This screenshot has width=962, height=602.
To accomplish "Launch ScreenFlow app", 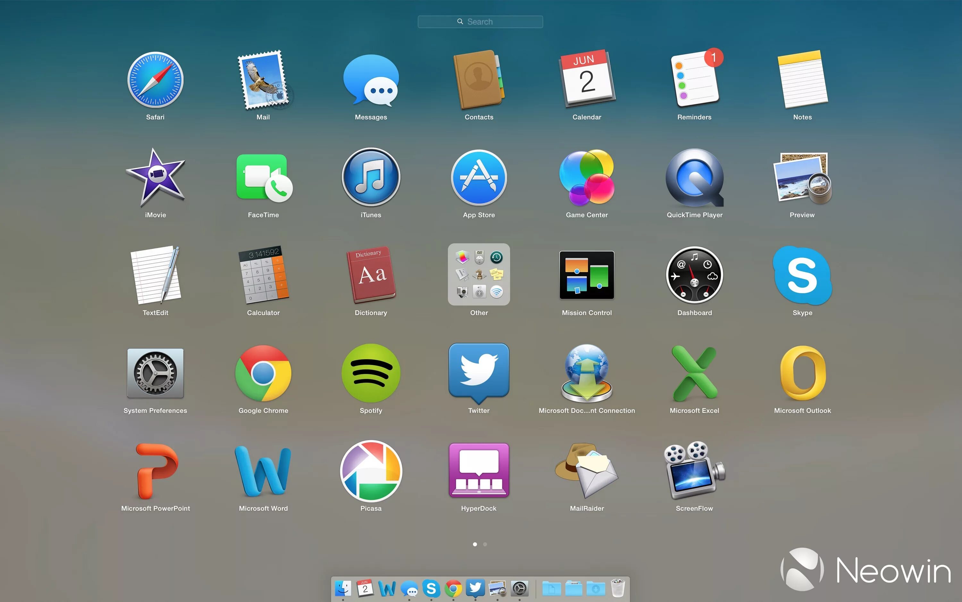I will pos(695,471).
